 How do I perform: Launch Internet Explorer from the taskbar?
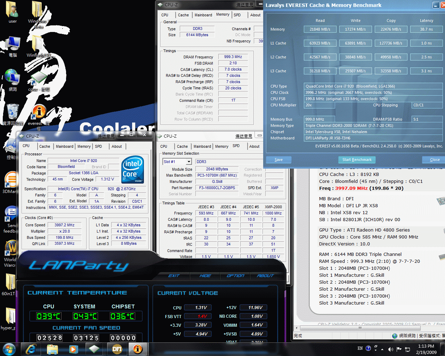coord(31,349)
